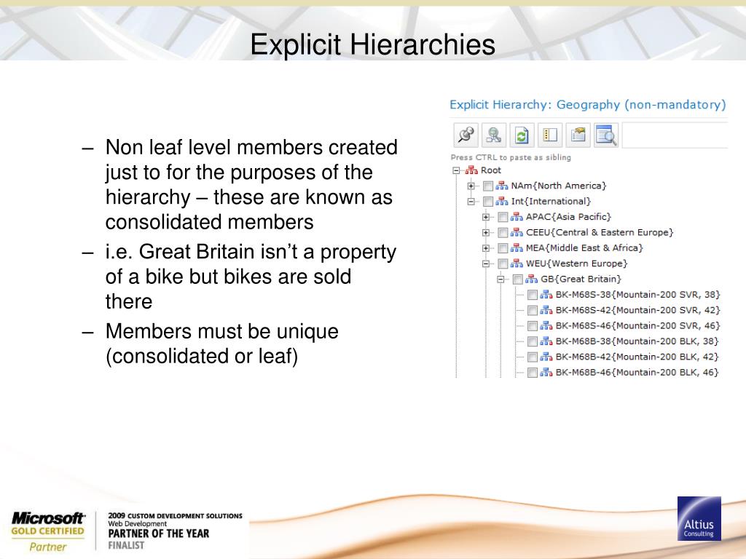Screen dimensions: 746x559
Task: Select BK-M68S-42{Mountain-200 SVR, 42} label
Action: pos(638,310)
